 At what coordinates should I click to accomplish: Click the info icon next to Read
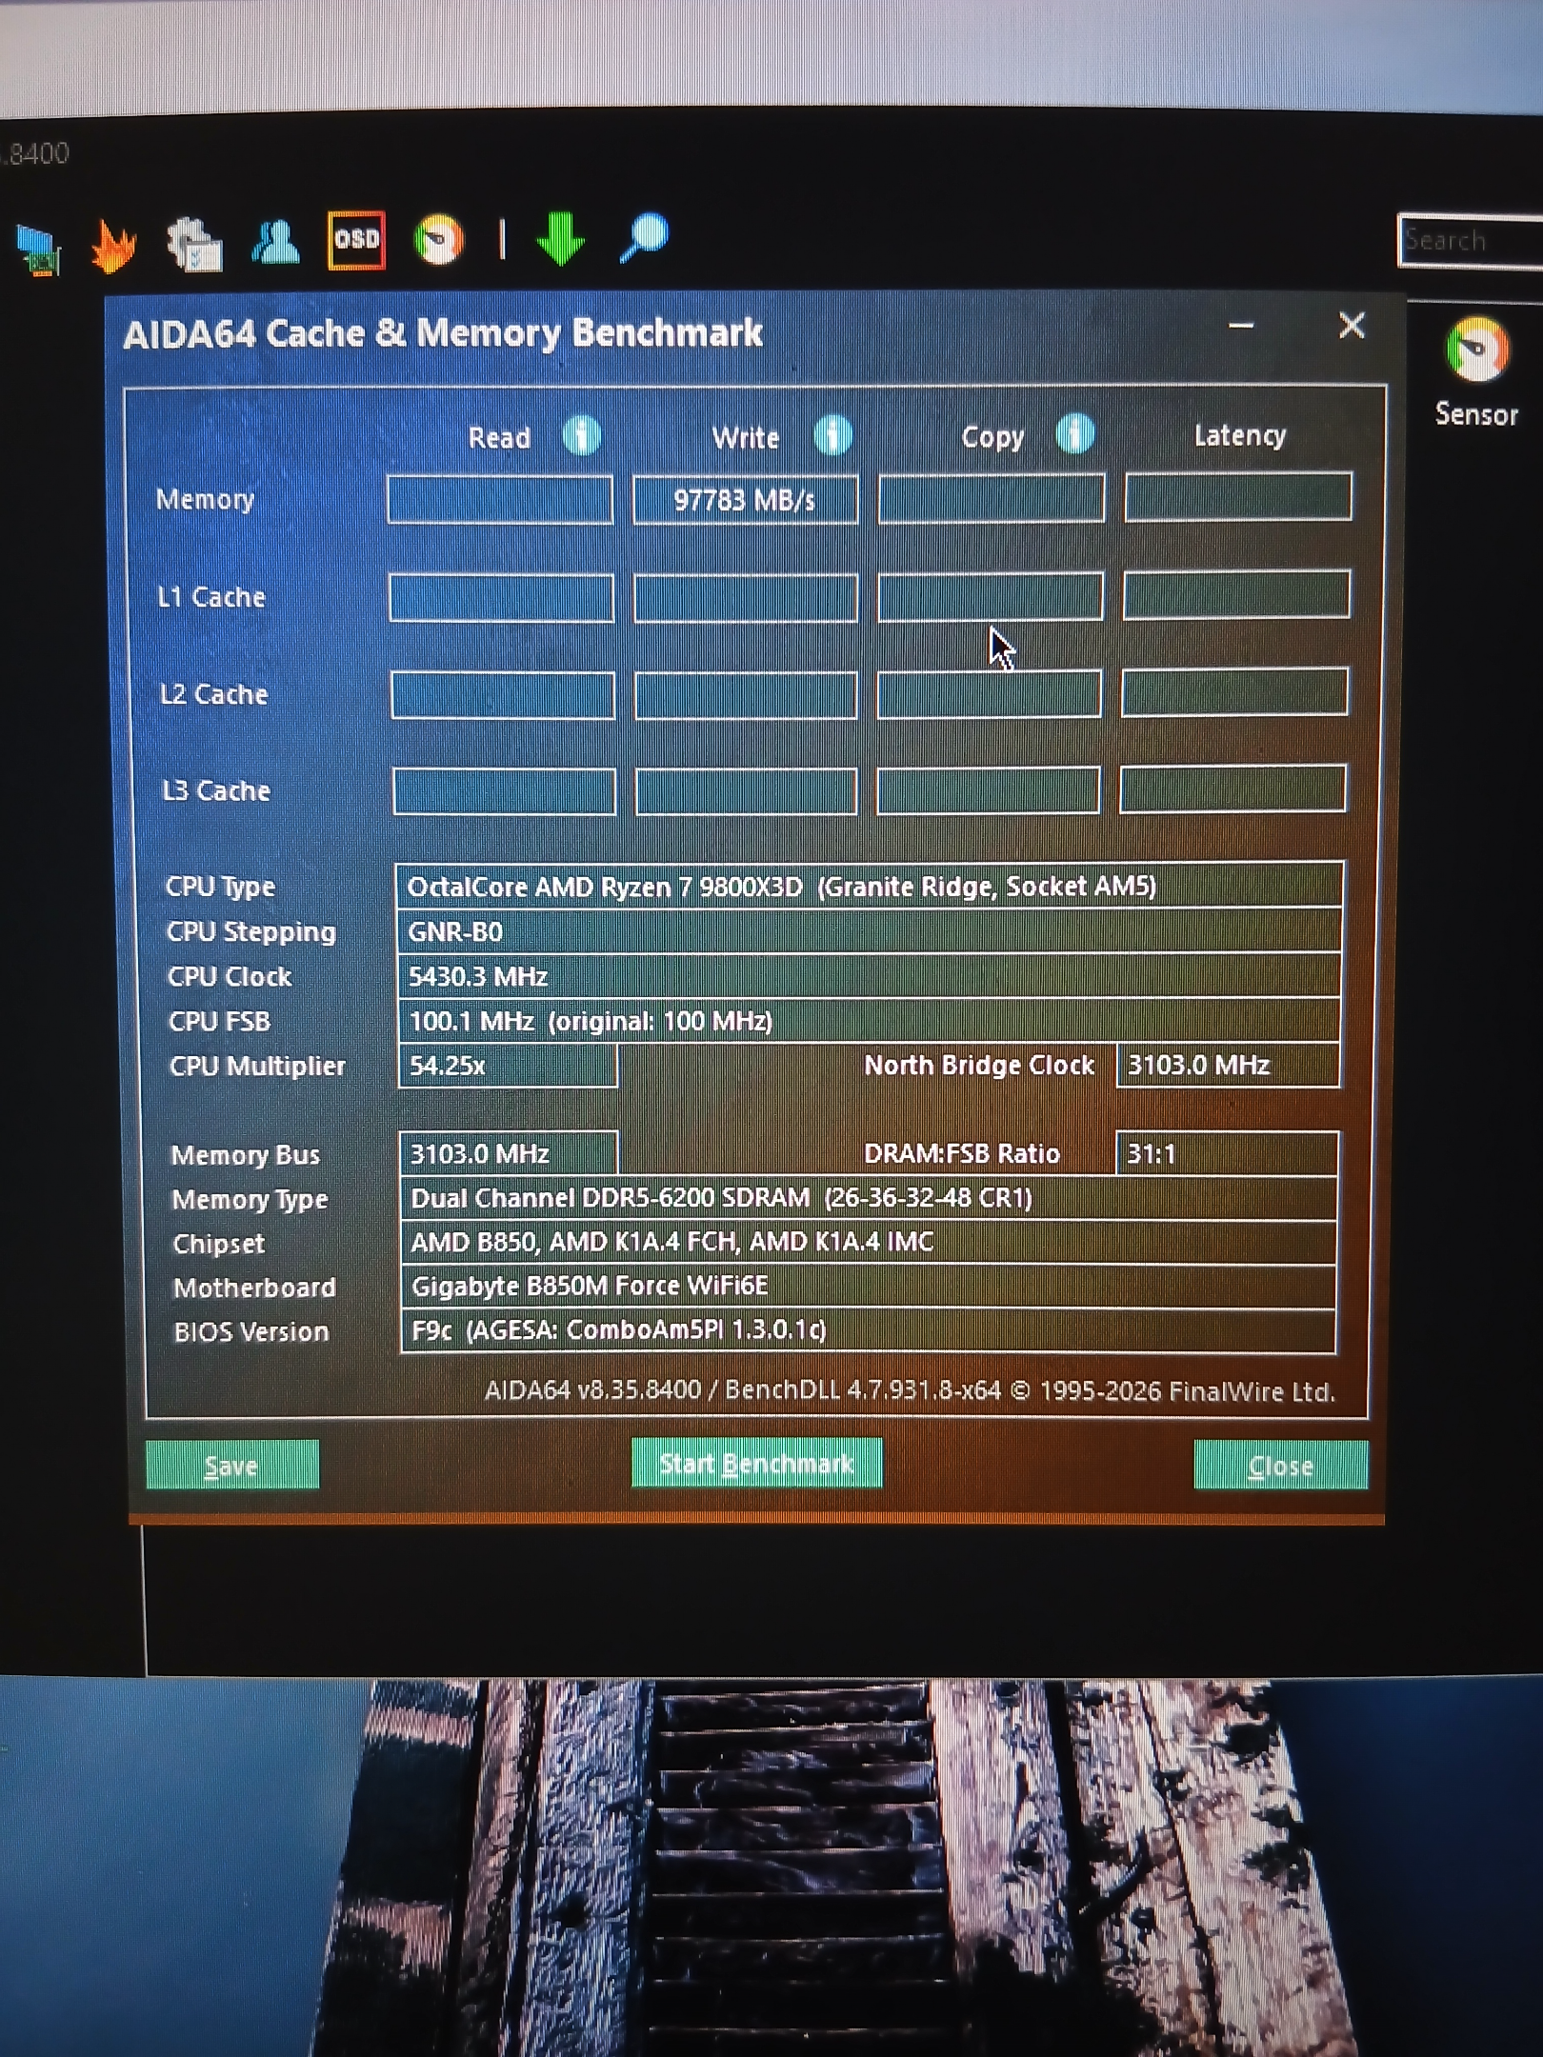point(581,436)
